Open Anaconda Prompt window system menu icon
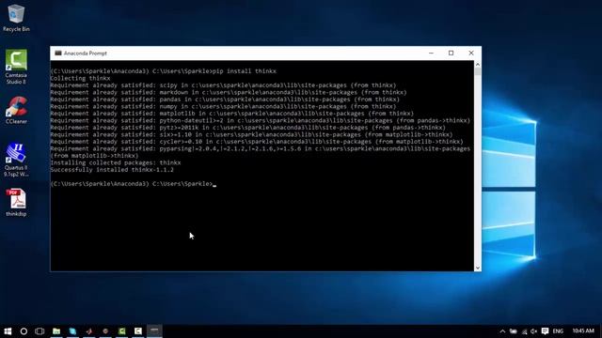 pos(58,54)
